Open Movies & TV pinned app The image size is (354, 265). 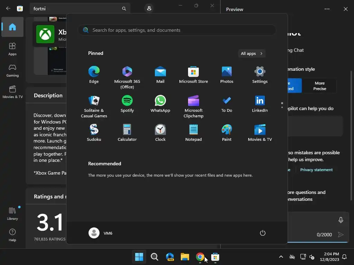260,133
